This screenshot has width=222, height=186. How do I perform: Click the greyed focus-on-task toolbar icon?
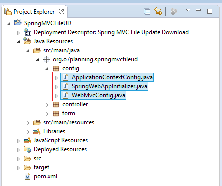point(174,12)
